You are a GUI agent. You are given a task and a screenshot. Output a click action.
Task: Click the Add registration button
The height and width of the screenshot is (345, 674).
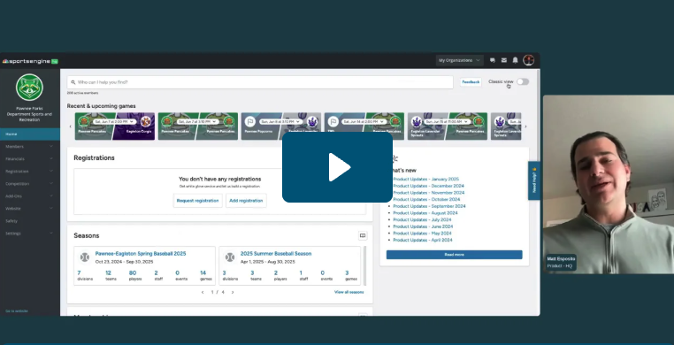[x=246, y=201]
